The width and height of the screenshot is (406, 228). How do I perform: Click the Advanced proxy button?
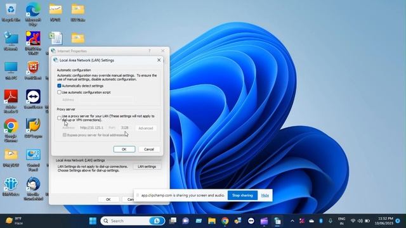pyautogui.click(x=145, y=128)
